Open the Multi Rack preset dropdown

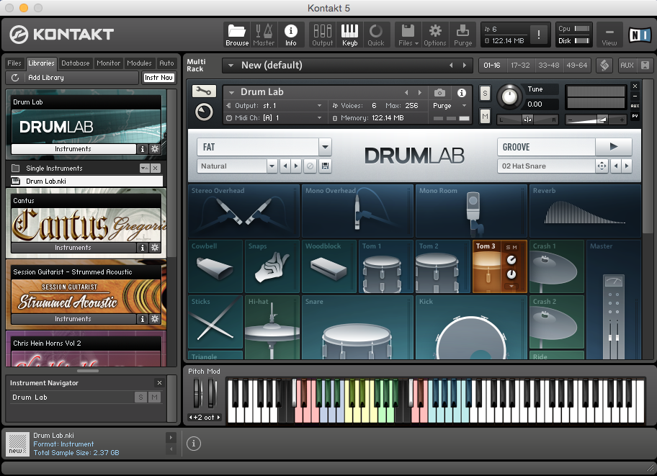[x=231, y=66]
